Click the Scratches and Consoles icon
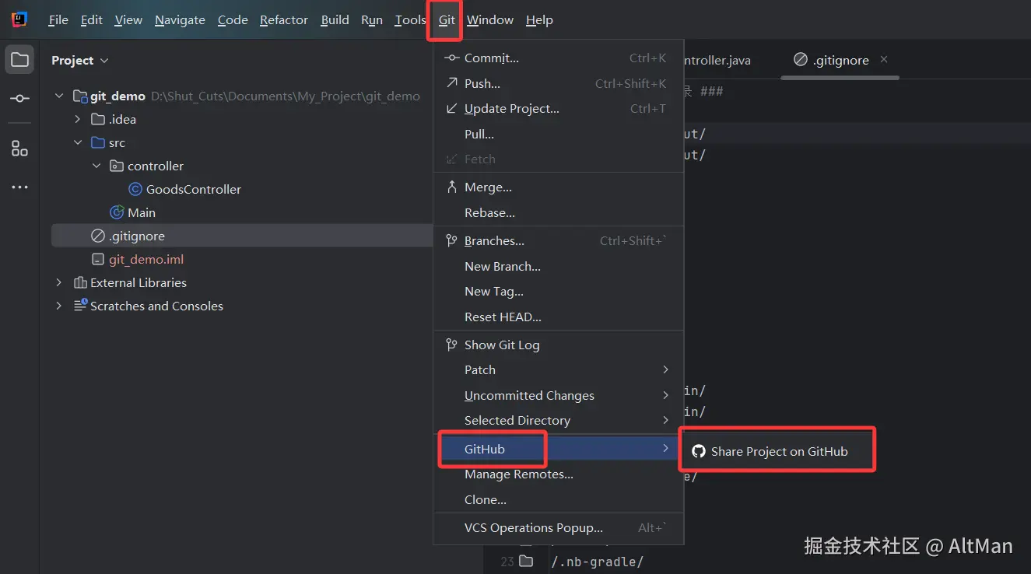 [80, 306]
